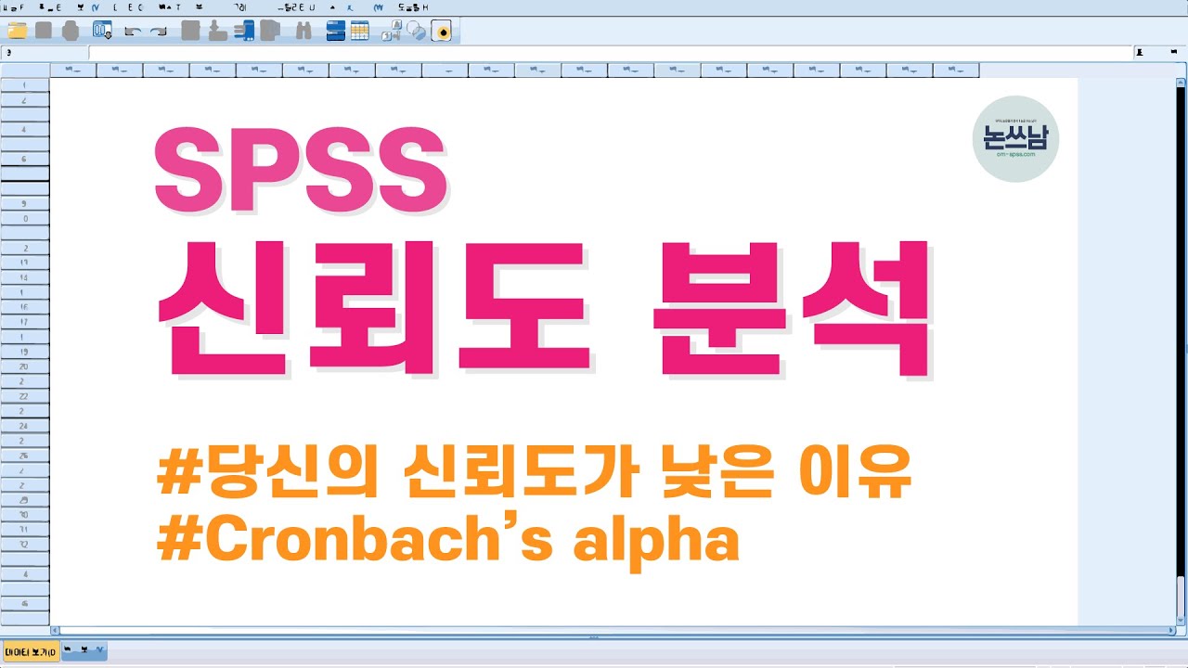Image resolution: width=1188 pixels, height=668 pixels.
Task: Find data using the binoculars icon
Action: (303, 31)
